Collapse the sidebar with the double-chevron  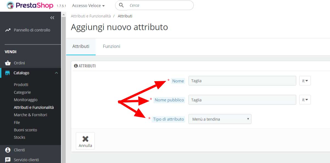[x=52, y=18]
